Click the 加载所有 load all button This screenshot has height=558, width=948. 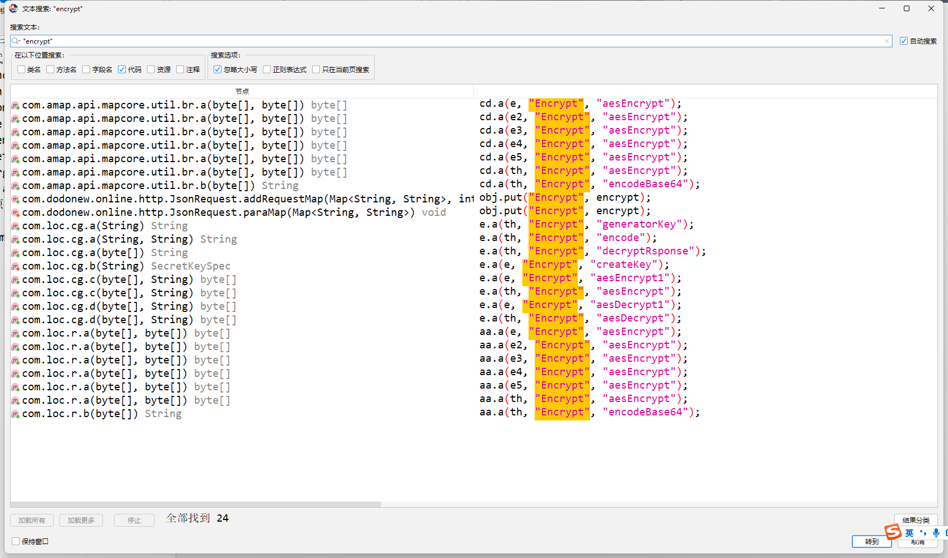click(32, 520)
